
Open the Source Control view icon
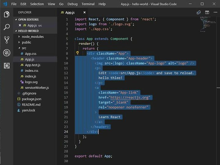(x=7, y=40)
